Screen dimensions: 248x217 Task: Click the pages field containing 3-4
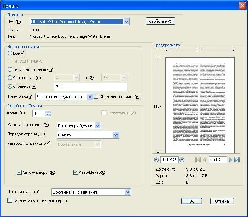point(91,87)
